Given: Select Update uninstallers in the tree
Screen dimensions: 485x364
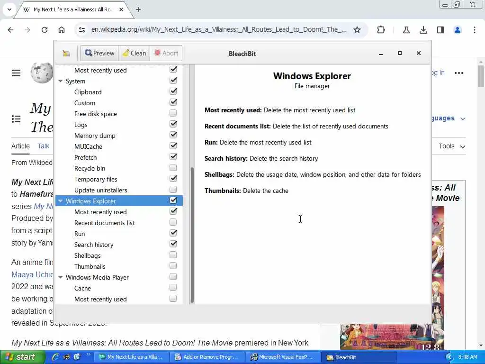Looking at the screenshot, I should (100, 190).
